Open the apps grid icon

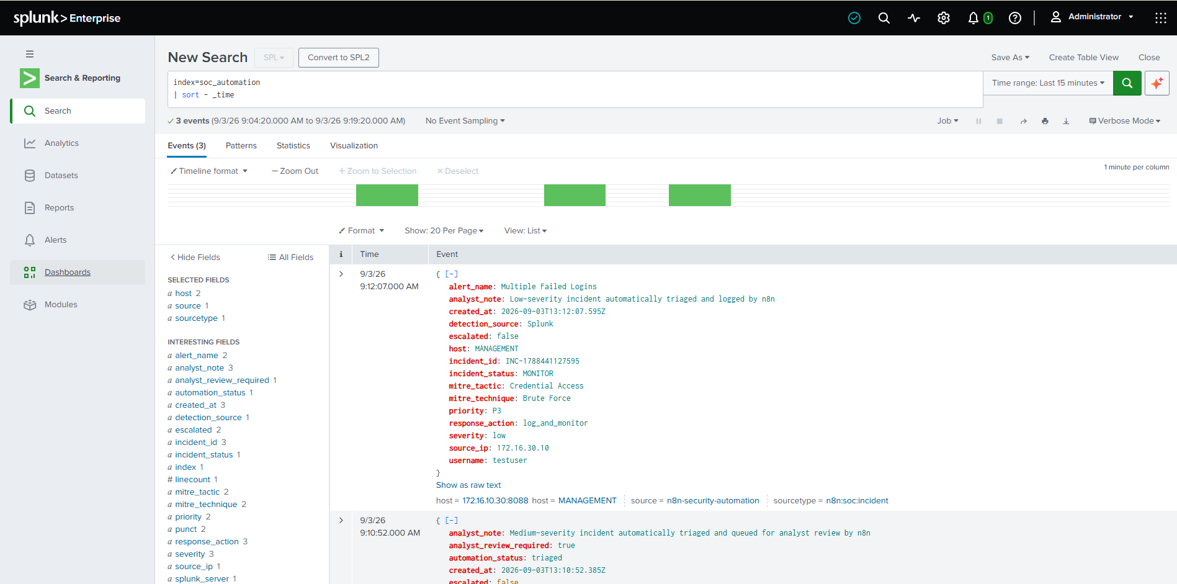pyautogui.click(x=1160, y=18)
